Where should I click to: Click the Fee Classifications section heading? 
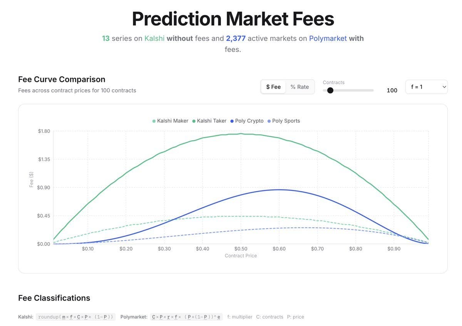coord(54,298)
